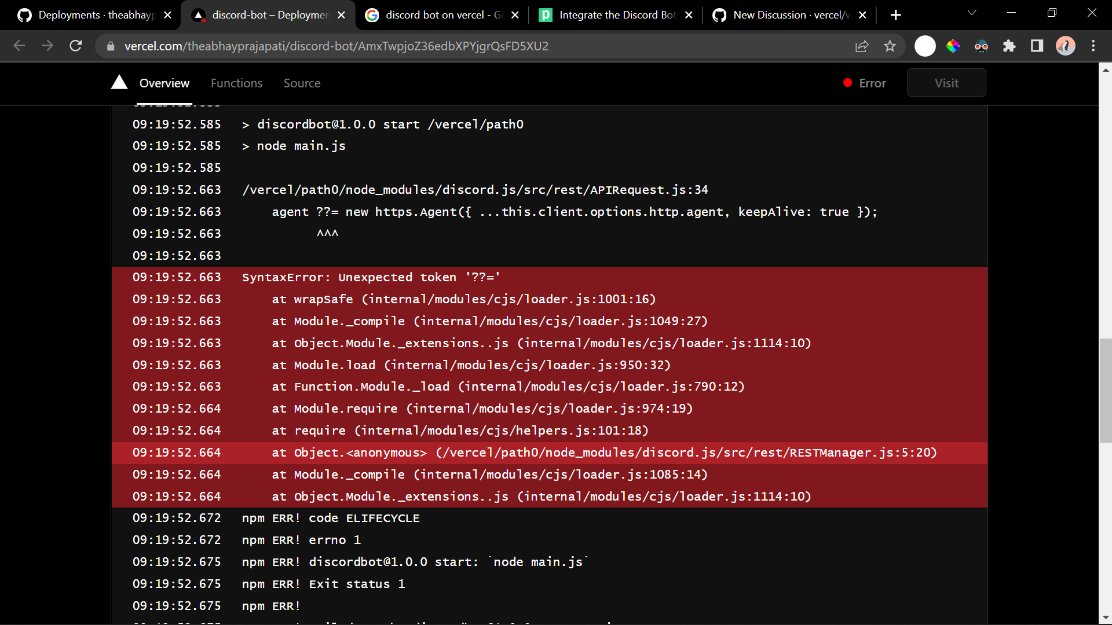1112x625 pixels.
Task: Click the Vercel triangle logo
Action: click(119, 83)
